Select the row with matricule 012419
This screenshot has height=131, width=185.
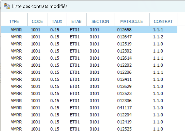[124, 122]
